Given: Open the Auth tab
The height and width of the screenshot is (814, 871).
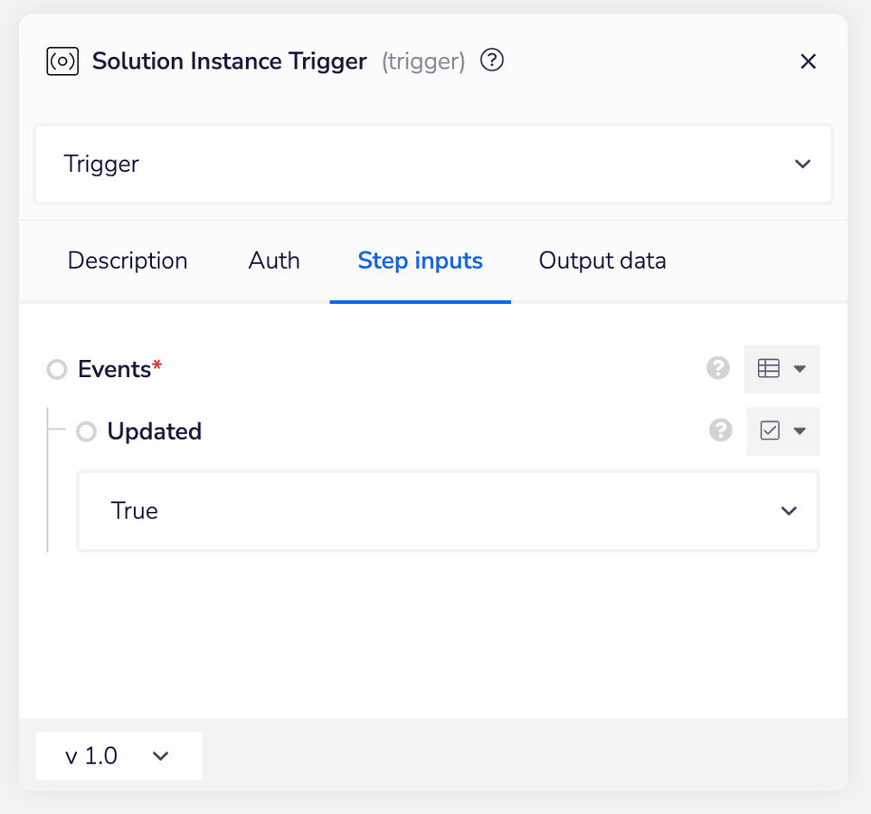Looking at the screenshot, I should pyautogui.click(x=274, y=260).
